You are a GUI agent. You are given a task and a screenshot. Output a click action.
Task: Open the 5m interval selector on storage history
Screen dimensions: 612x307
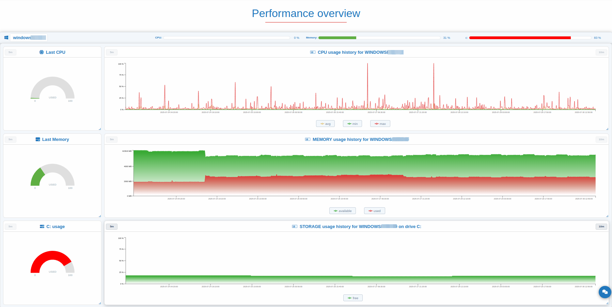click(x=112, y=227)
